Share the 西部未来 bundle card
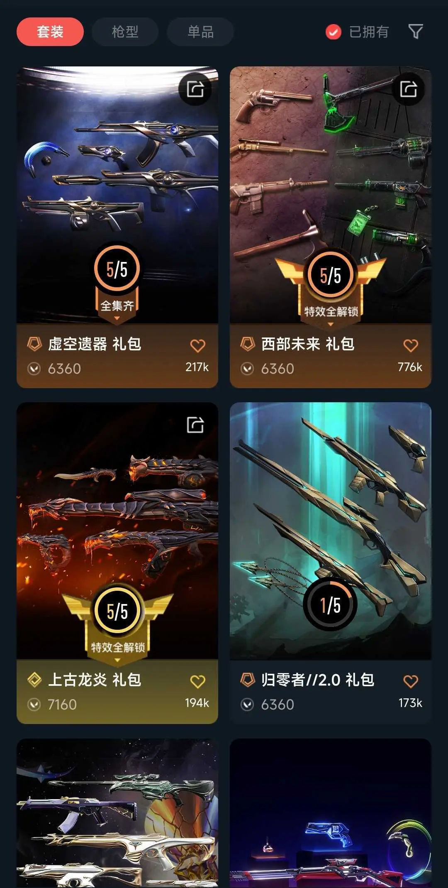 409,89
